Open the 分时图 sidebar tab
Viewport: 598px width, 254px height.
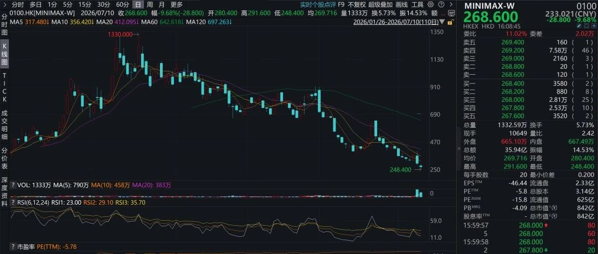tap(4, 25)
